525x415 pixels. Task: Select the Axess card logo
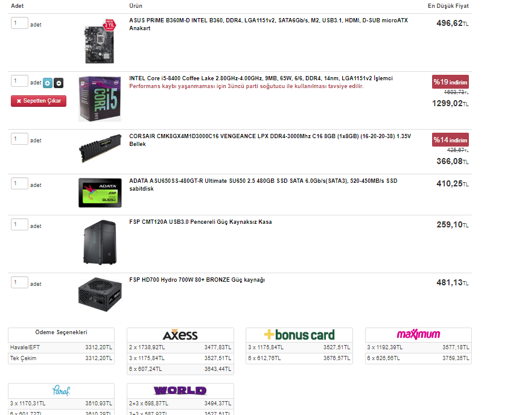coord(180,335)
